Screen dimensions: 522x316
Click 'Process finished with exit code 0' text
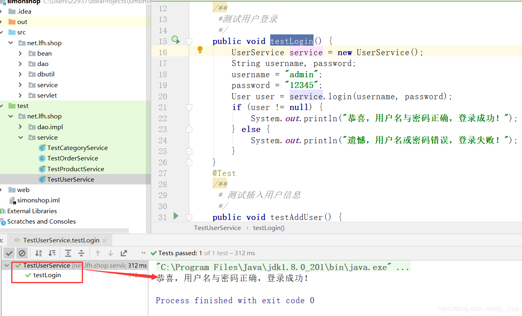point(235,300)
